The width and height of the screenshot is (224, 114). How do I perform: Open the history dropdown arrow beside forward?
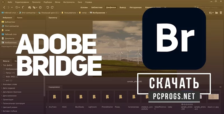point(12,8)
